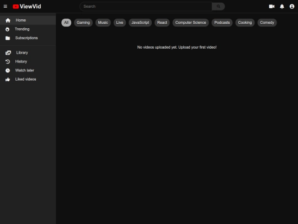Click the Library stack icon
Screen dimensions: 298x224
point(8,53)
